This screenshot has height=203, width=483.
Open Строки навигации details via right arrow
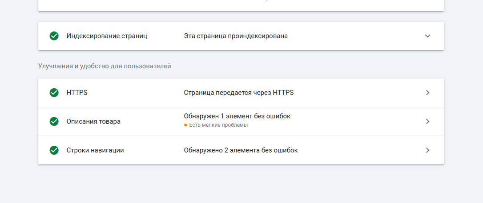tap(427, 150)
